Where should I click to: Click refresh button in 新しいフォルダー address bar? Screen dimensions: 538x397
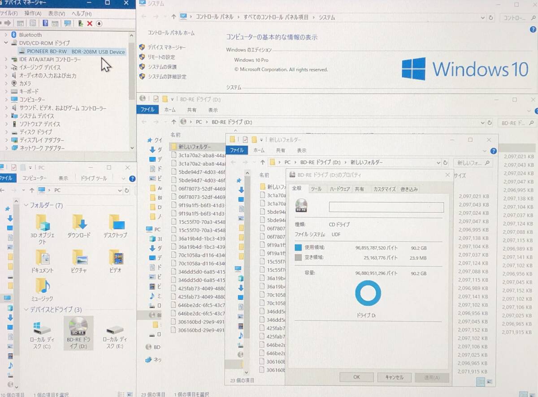pos(445,162)
